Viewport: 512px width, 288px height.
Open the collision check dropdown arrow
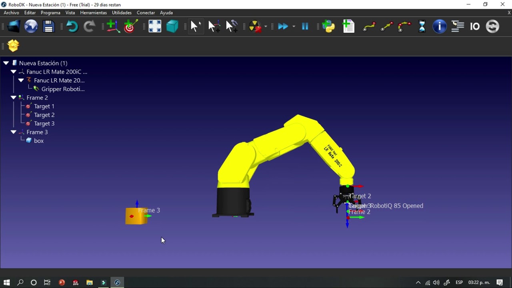click(266, 27)
